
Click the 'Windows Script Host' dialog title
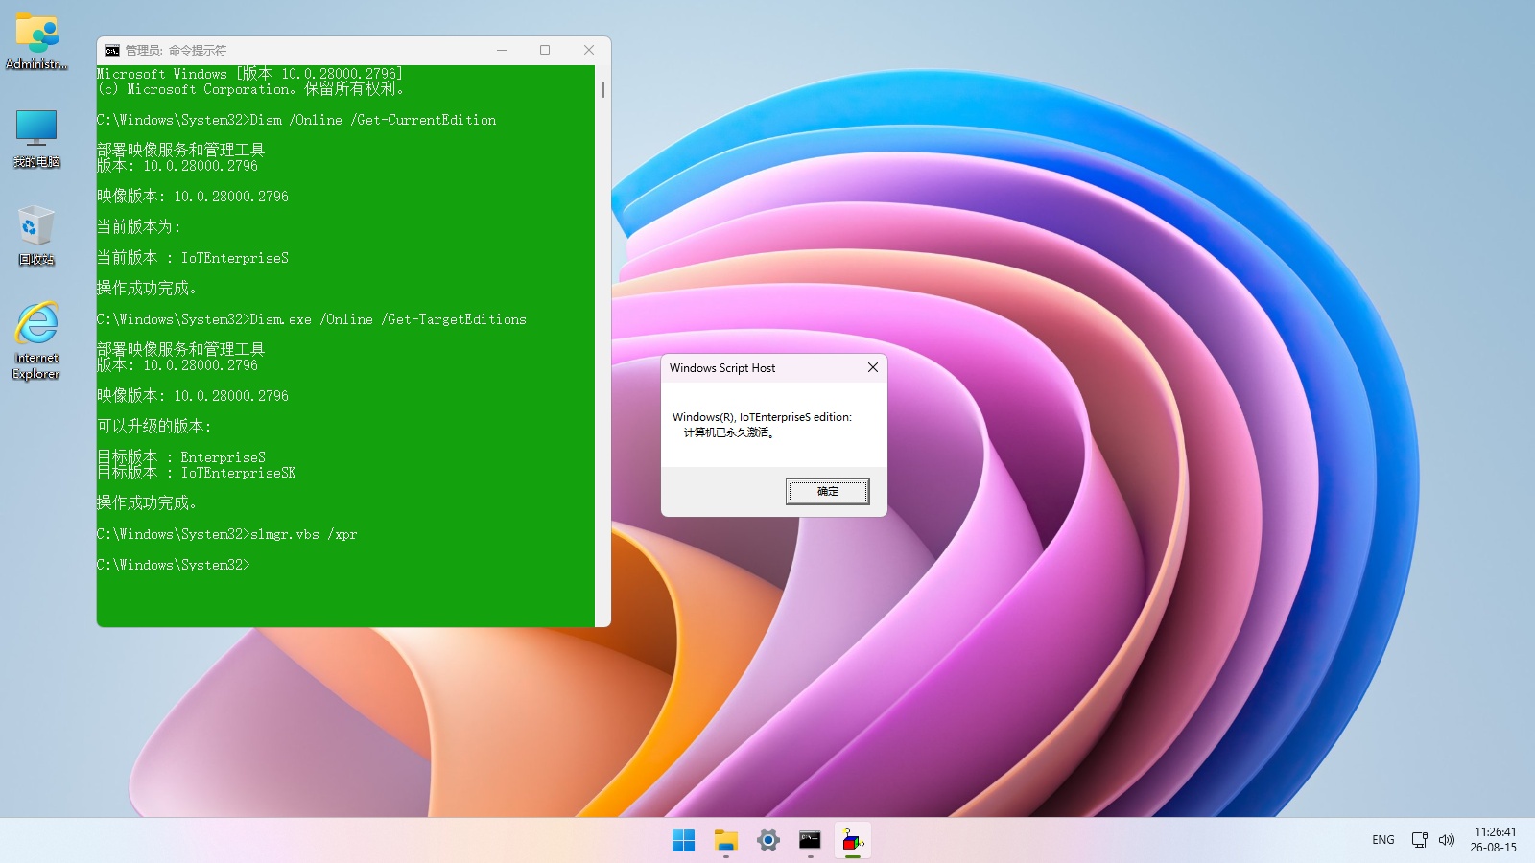pyautogui.click(x=722, y=368)
